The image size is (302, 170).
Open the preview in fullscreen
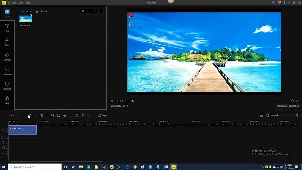coord(298,101)
